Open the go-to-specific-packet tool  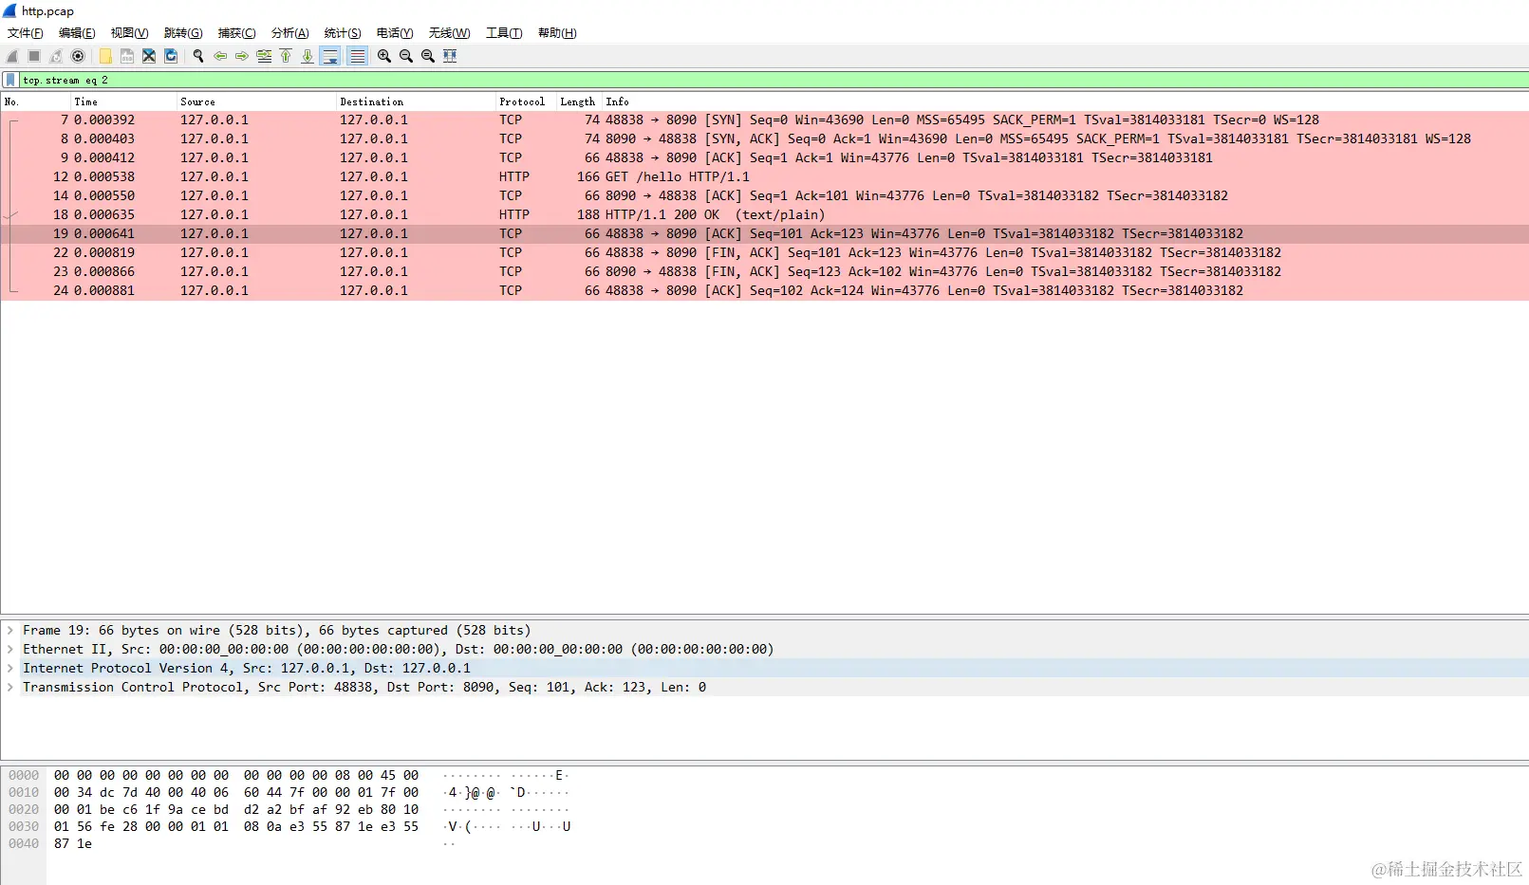click(x=264, y=56)
